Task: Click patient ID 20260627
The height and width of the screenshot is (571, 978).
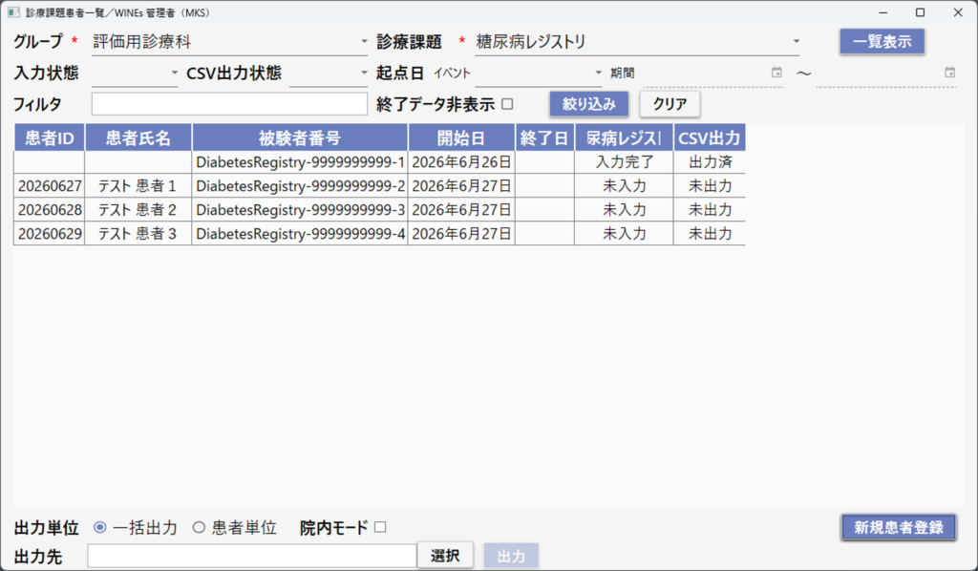Action: tap(50, 186)
